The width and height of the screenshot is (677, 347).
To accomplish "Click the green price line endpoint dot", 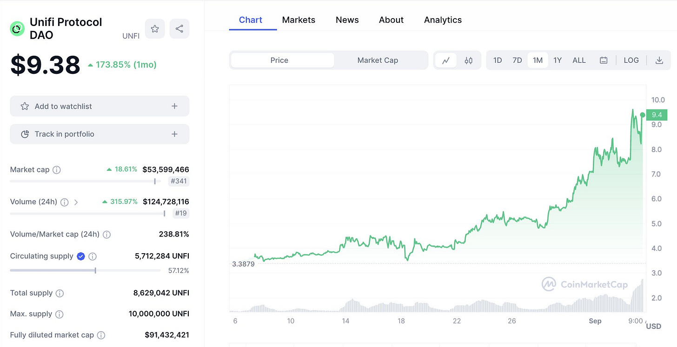I will pos(643,115).
